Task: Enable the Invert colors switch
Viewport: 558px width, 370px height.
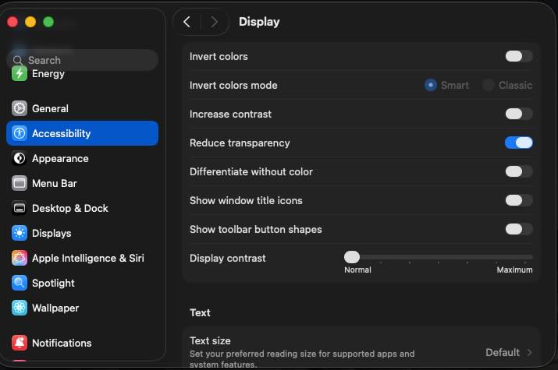Action: click(519, 56)
